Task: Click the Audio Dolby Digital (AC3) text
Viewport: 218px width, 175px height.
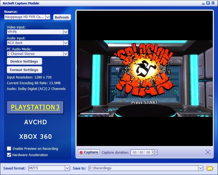Action: (x=36, y=89)
